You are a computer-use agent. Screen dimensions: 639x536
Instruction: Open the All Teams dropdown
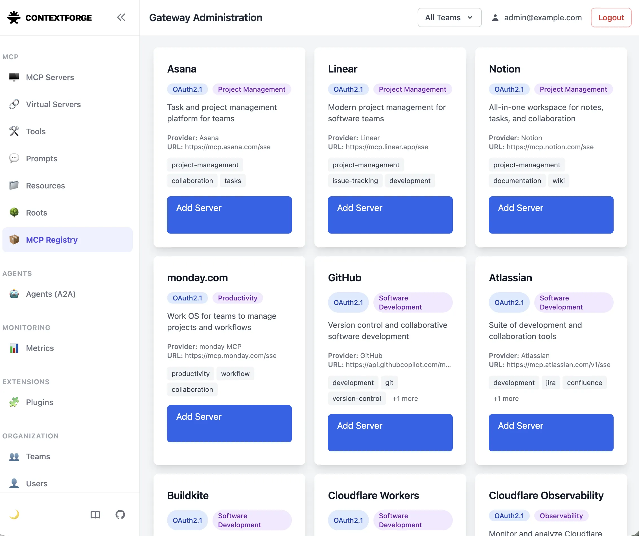click(x=449, y=18)
